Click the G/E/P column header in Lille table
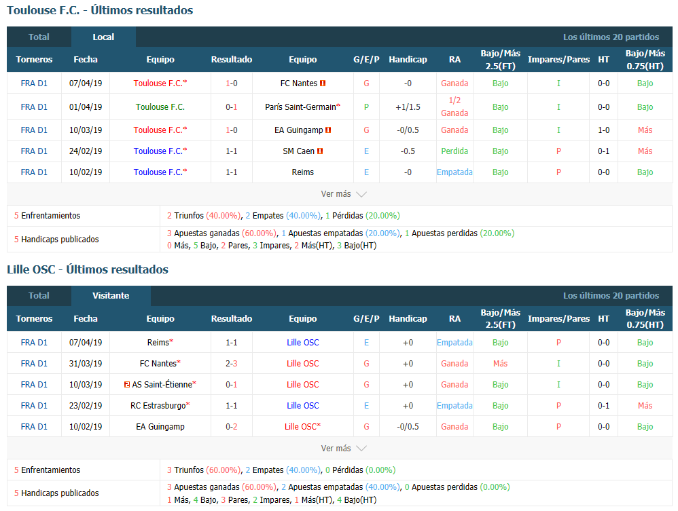 366,319
